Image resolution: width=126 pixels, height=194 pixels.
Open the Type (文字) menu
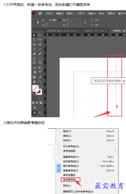click(x=81, y=13)
